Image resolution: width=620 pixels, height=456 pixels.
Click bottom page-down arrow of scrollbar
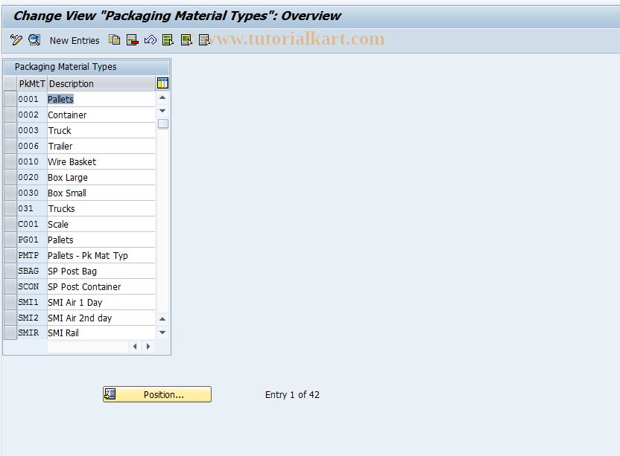(x=162, y=333)
